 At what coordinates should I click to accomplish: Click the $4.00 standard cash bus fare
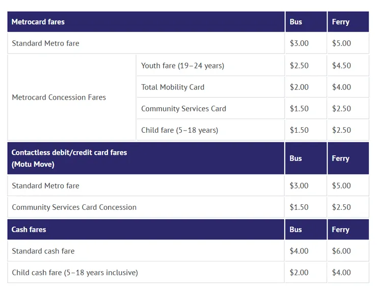click(x=299, y=251)
